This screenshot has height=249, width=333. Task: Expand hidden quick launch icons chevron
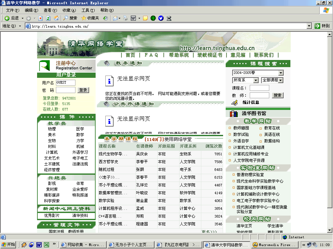click(x=54, y=244)
